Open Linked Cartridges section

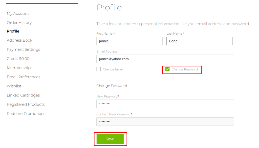tap(23, 95)
